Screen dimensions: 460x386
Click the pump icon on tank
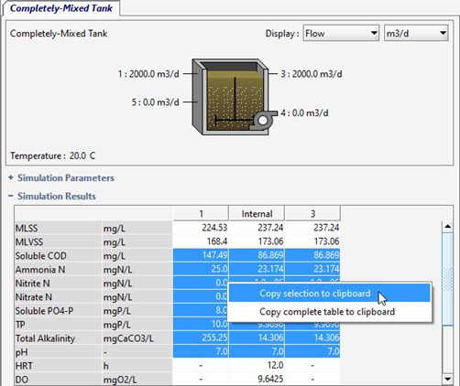tap(263, 120)
